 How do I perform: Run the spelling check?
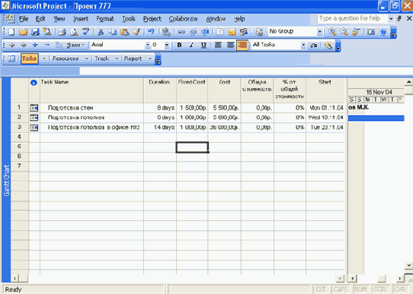(x=86, y=32)
